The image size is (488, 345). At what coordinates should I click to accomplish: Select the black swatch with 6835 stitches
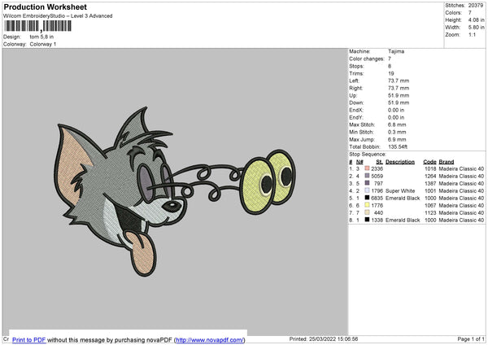tap(367, 198)
